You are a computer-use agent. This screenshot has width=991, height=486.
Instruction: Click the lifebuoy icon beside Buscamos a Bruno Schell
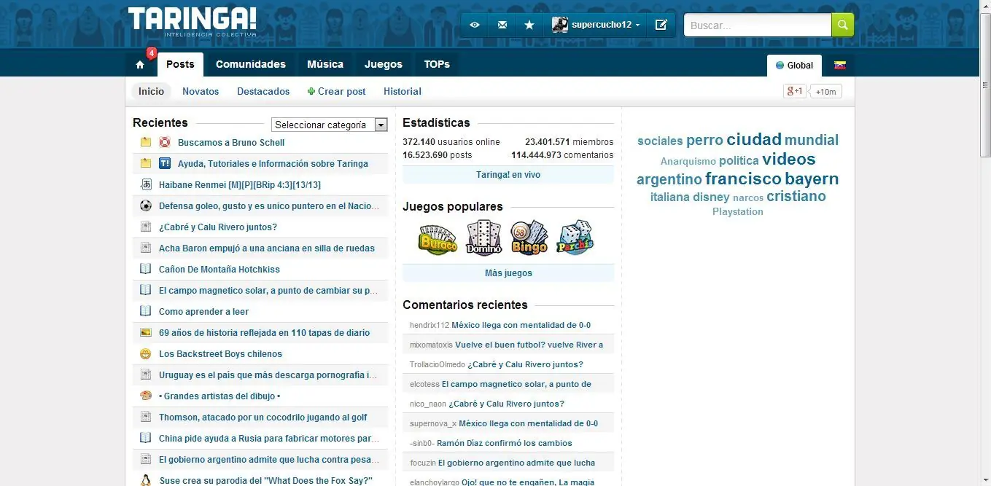pyautogui.click(x=165, y=142)
